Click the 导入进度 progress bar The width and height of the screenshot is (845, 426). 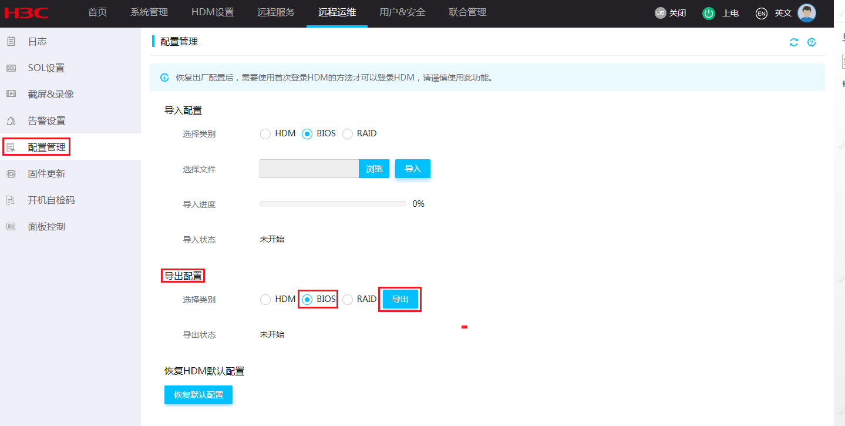tap(333, 204)
